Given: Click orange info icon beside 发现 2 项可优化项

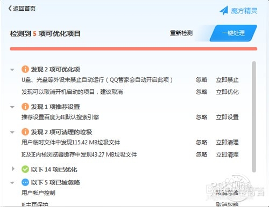Looking at the screenshot, I should pyautogui.click(x=25, y=69).
